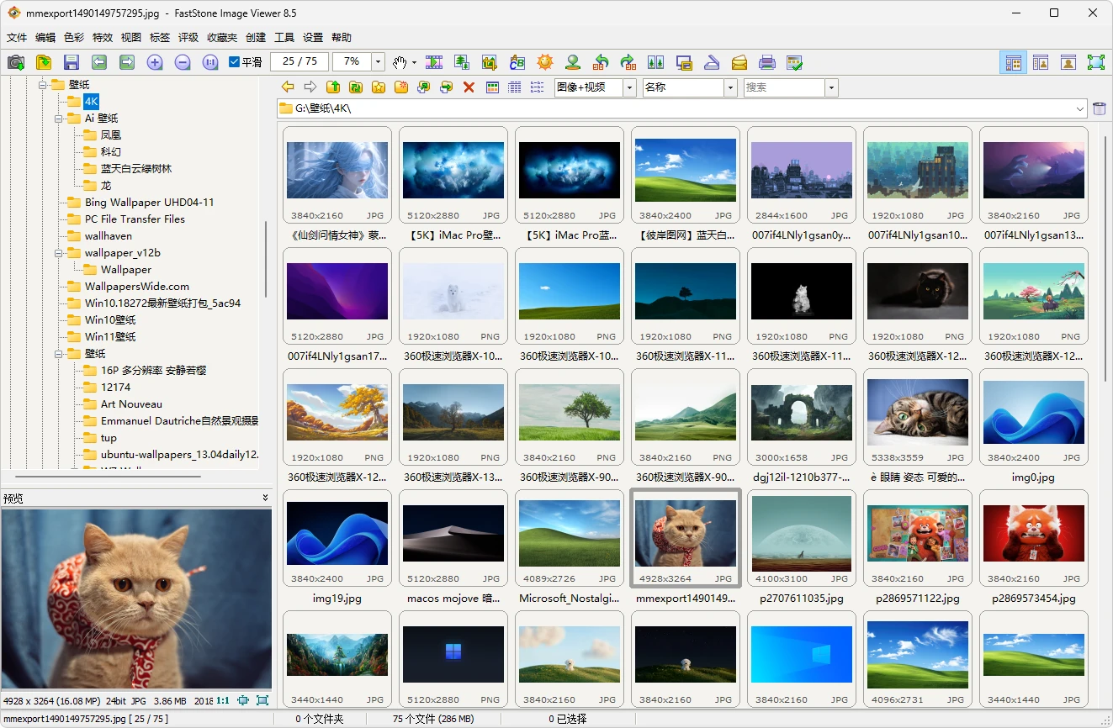Click the refresh folder icon
Image resolution: width=1113 pixels, height=728 pixels.
[x=356, y=87]
